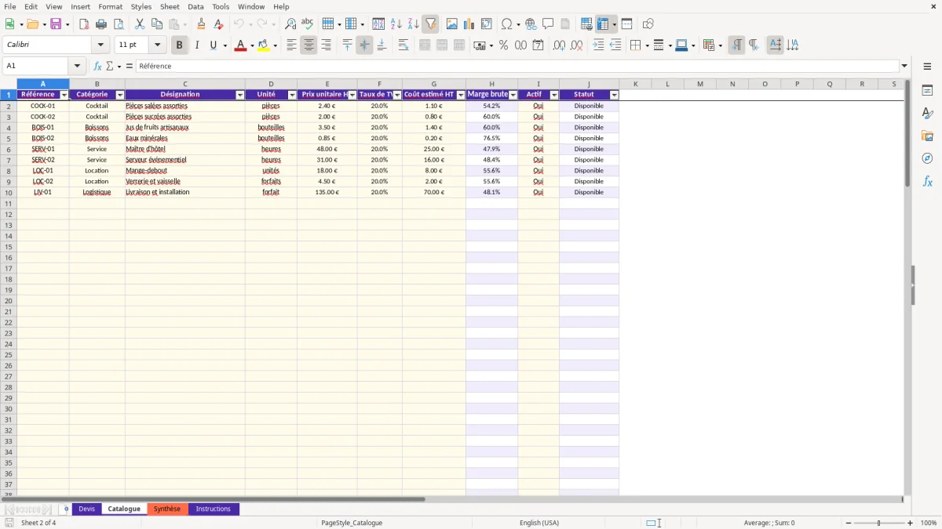The height and width of the screenshot is (529, 942).
Task: Toggle Italic formatting
Action: 197,45
